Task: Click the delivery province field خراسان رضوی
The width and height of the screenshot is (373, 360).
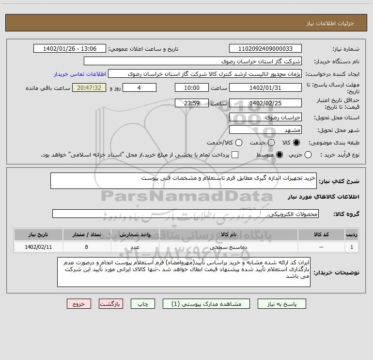Action: [x=265, y=117]
